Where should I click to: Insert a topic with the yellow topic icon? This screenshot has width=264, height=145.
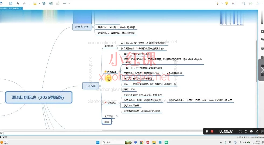(x=35, y=3)
